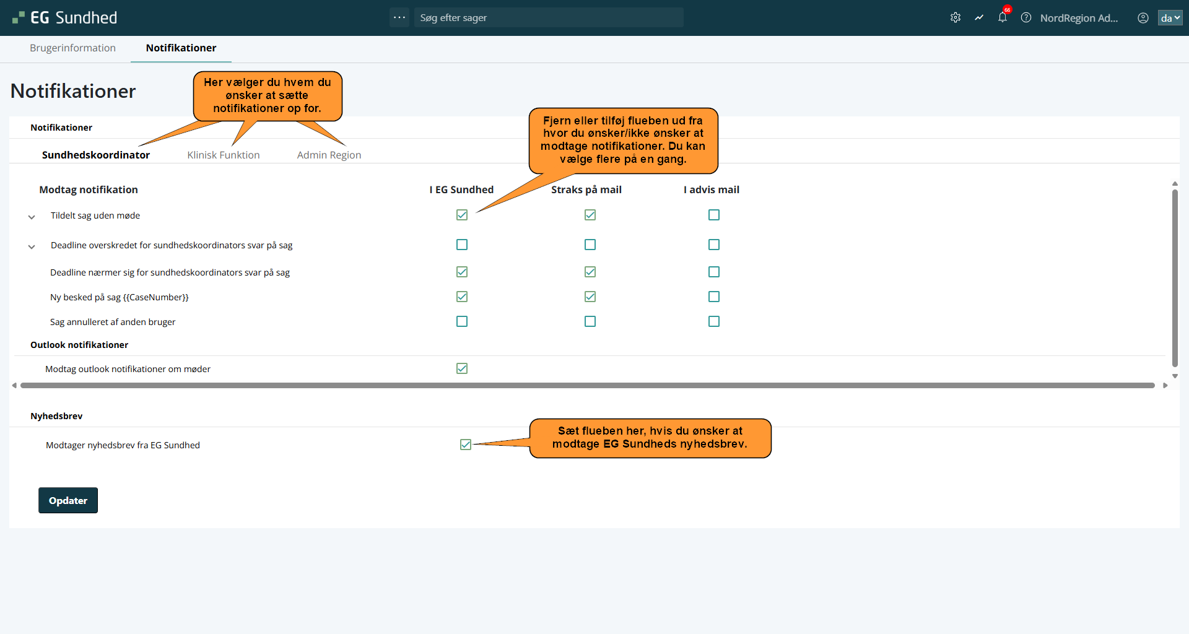The image size is (1189, 634).
Task: Open the settings gear icon
Action: [x=956, y=18]
